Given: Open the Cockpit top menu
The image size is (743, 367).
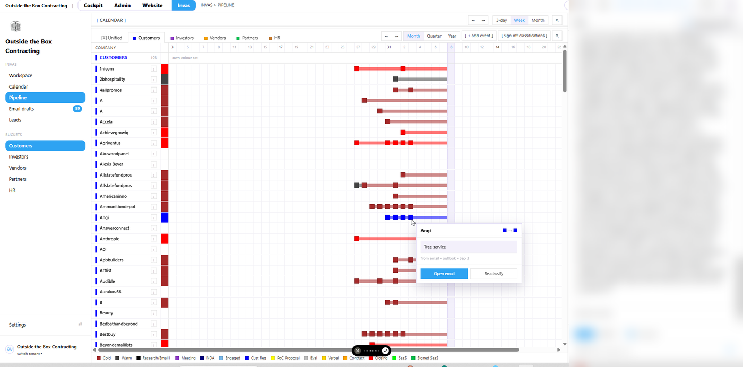Looking at the screenshot, I should tap(93, 5).
